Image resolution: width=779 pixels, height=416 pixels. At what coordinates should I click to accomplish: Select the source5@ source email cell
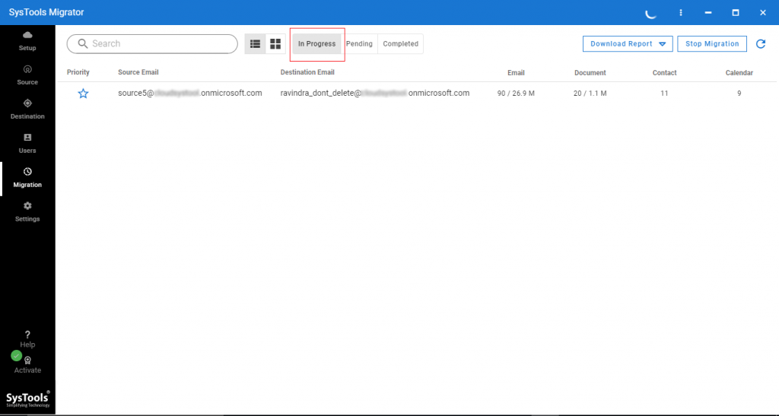[x=189, y=94]
